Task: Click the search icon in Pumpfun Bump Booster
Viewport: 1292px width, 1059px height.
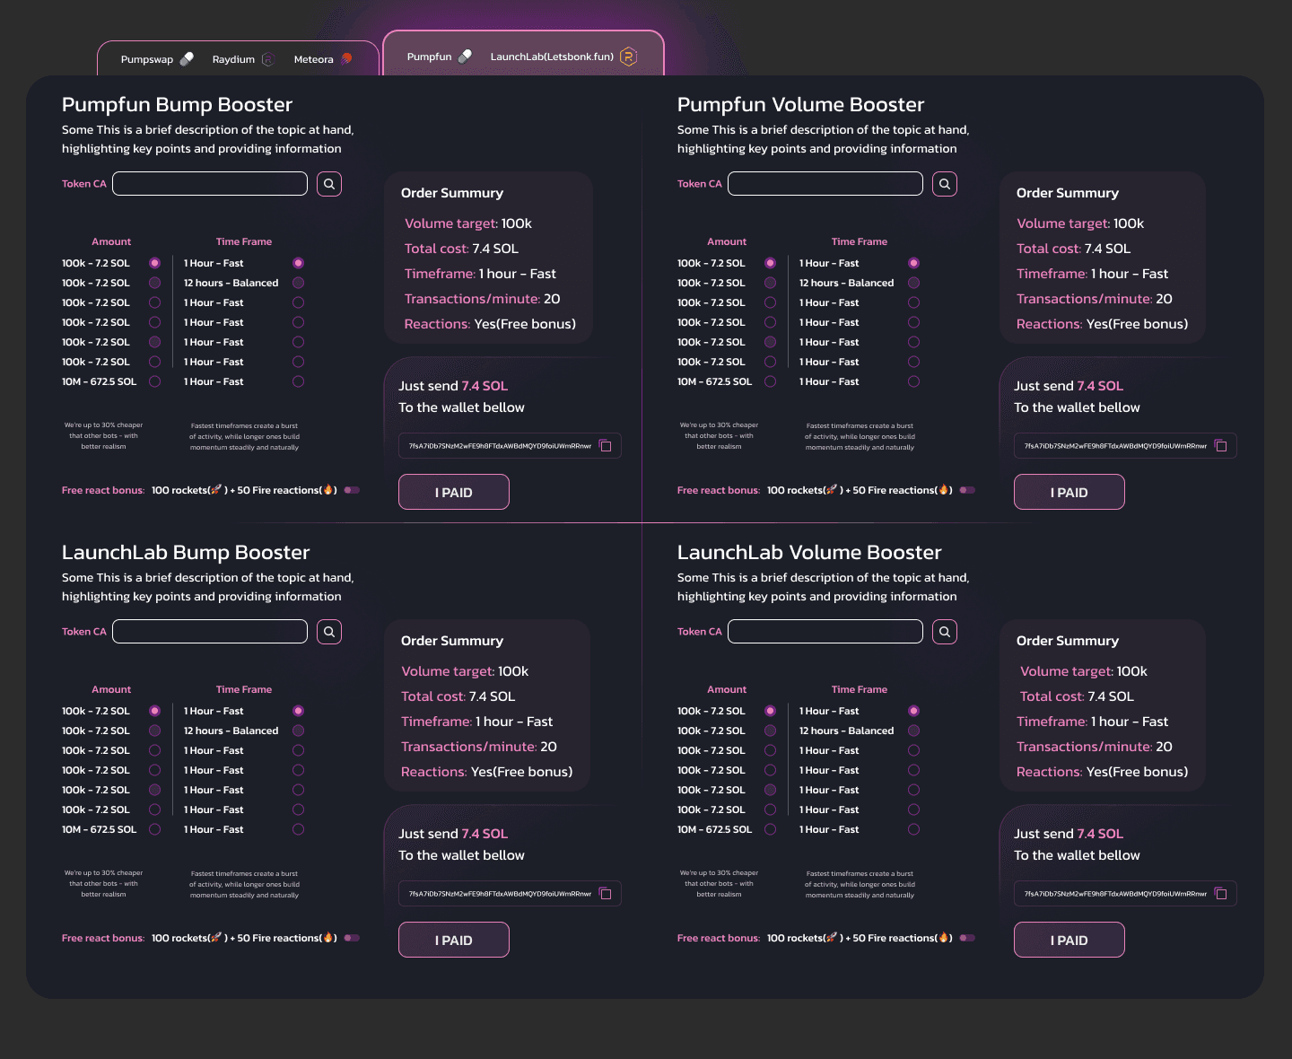Action: [329, 184]
